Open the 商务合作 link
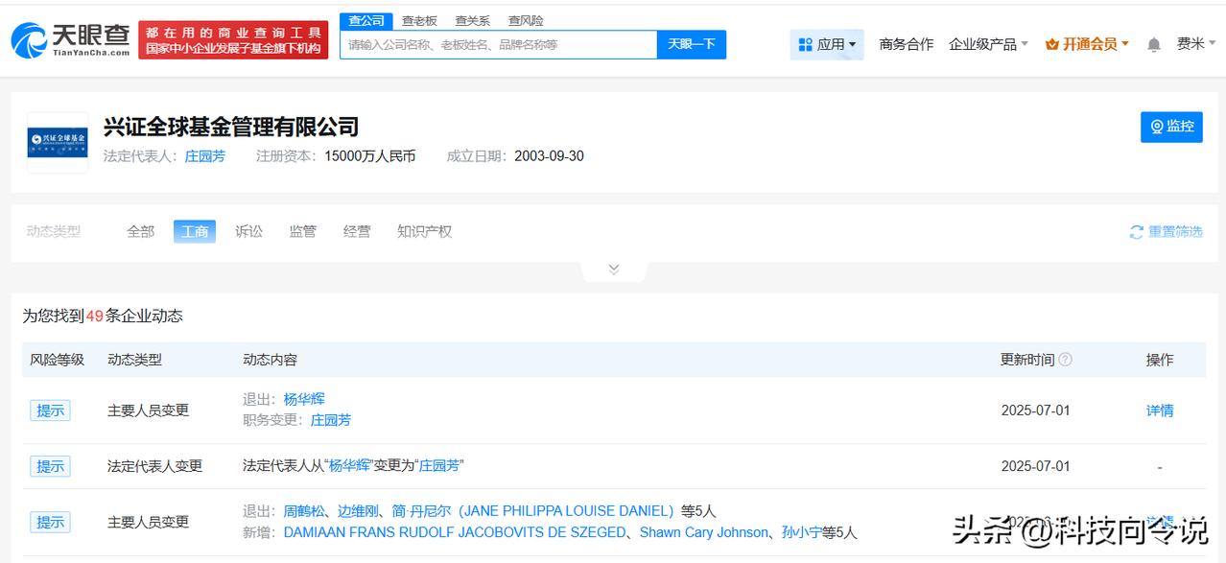 [x=906, y=44]
